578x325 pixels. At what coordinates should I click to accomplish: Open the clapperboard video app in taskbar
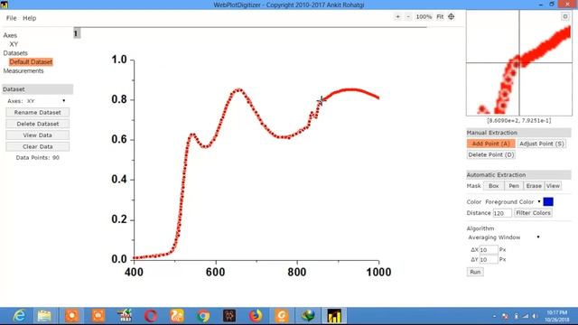click(x=125, y=316)
